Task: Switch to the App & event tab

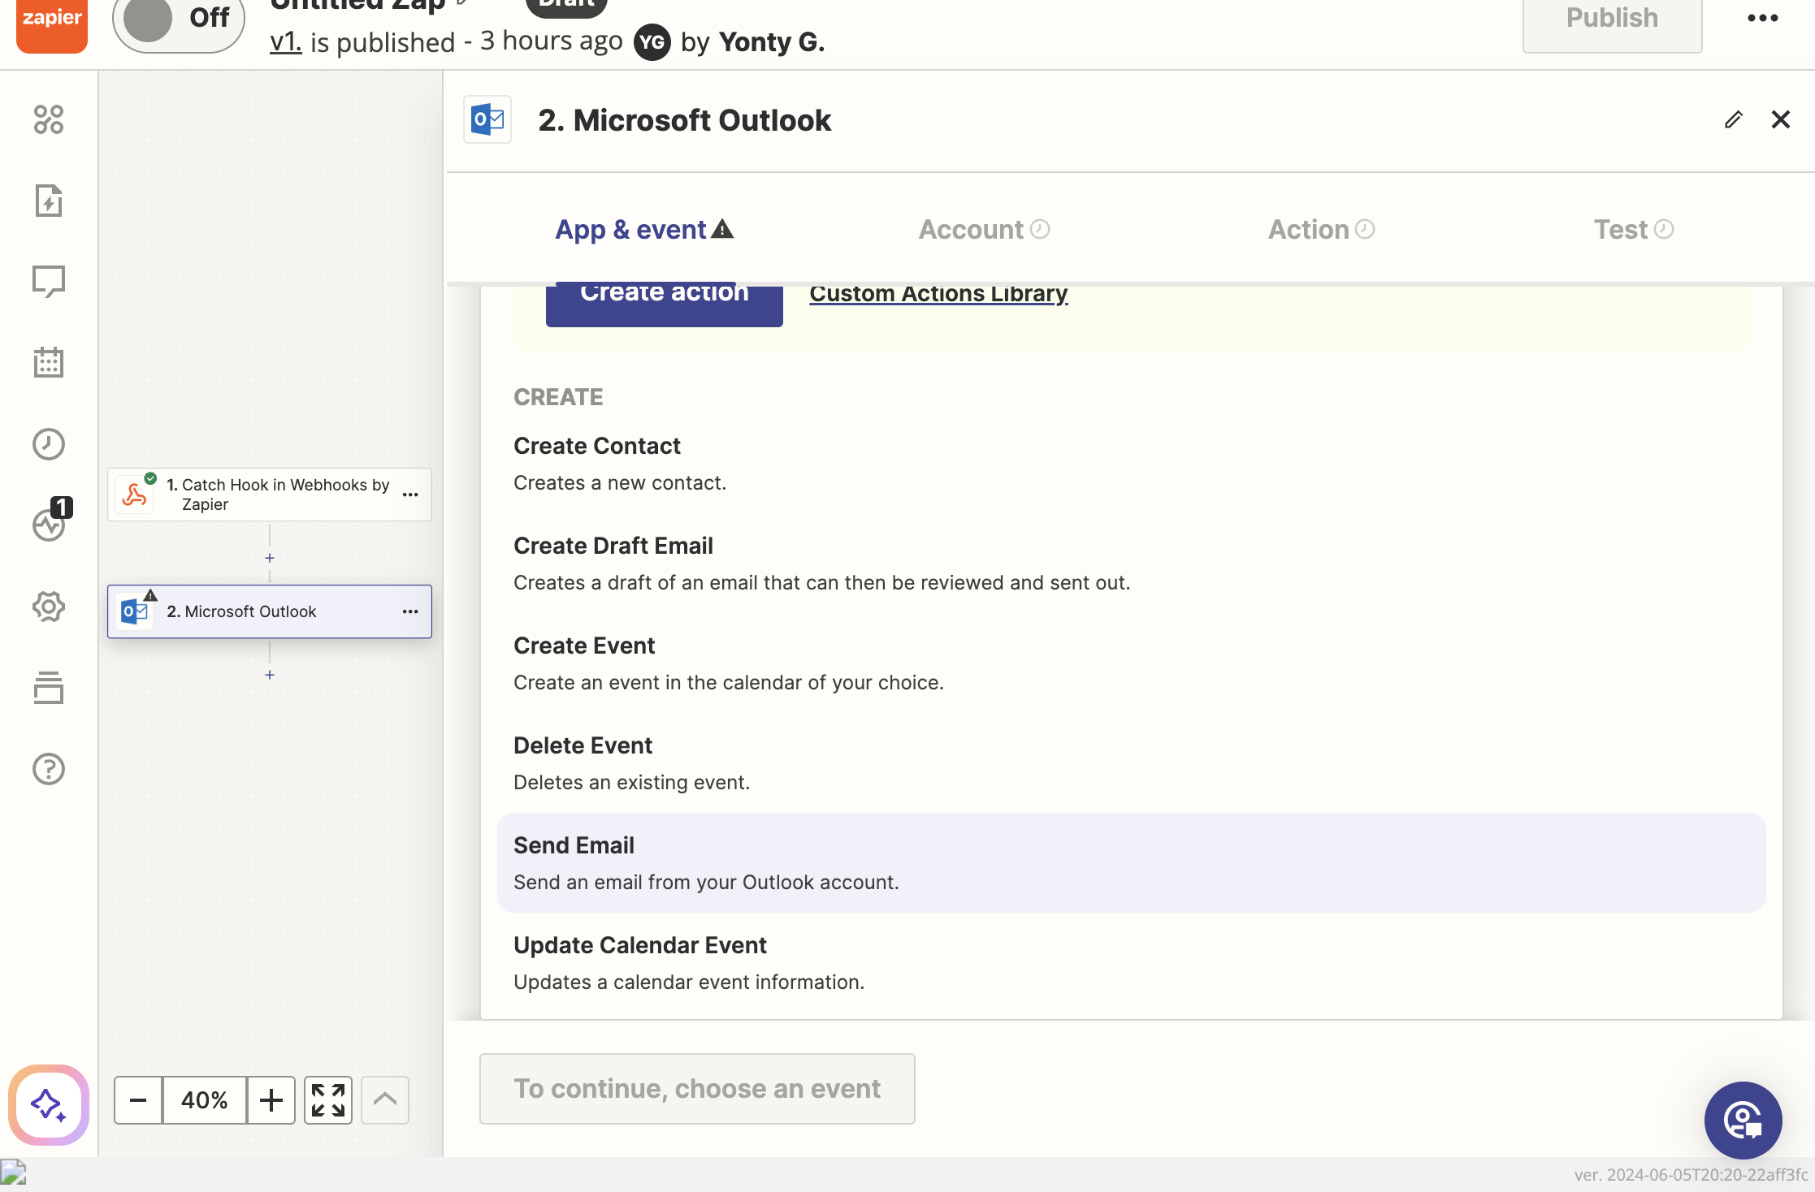Action: pyautogui.click(x=643, y=230)
